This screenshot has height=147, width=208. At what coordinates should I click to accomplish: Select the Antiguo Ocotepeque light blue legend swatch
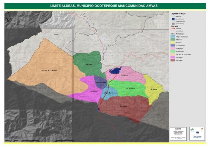[173, 37]
